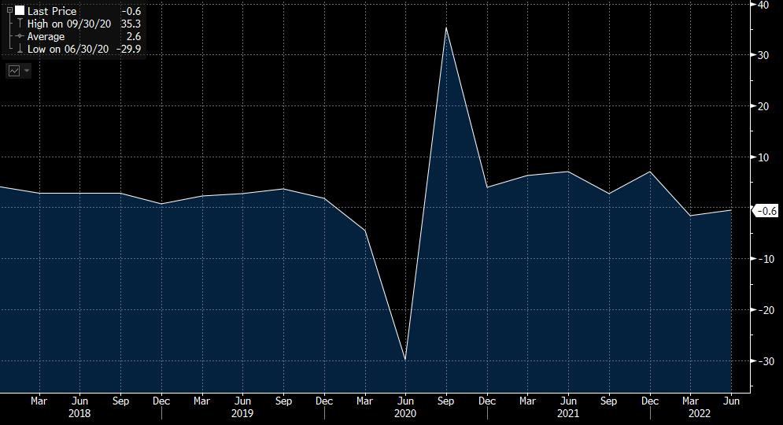
Task: Click the 2022 year label on axis
Action: tap(700, 413)
